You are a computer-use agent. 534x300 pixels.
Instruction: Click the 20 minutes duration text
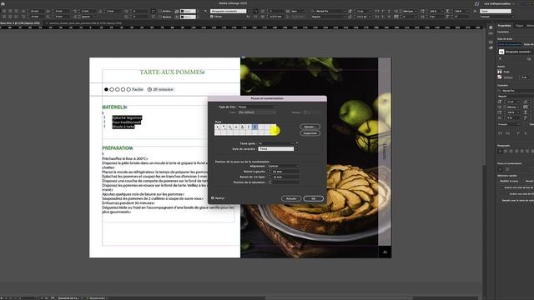point(163,89)
